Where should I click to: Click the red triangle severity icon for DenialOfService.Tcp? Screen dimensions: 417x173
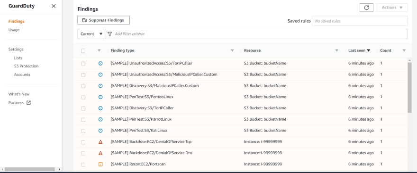click(100, 142)
